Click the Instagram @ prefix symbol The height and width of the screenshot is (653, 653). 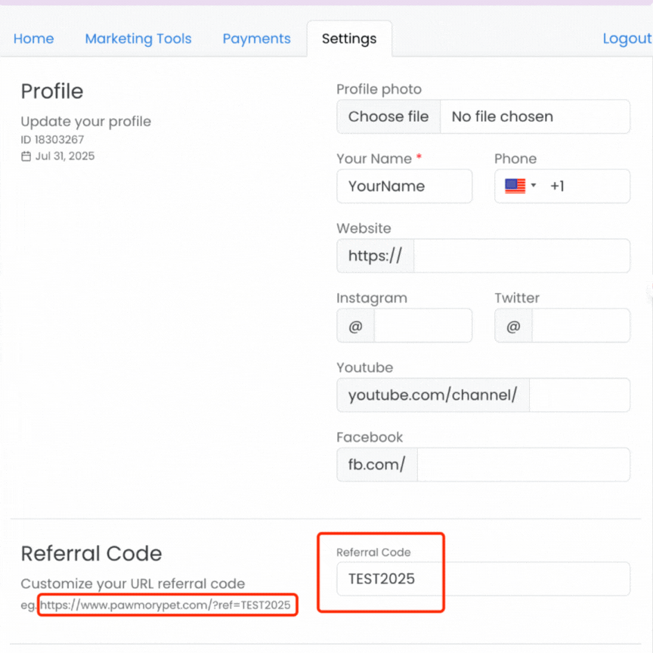(x=355, y=326)
